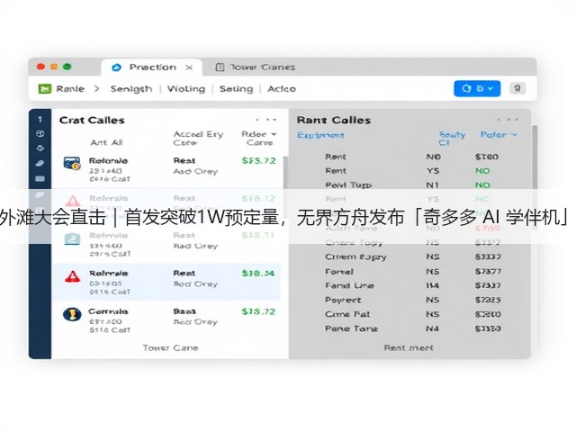The image size is (576, 432).
Task: Close the Pnaction tab
Action: click(x=189, y=67)
